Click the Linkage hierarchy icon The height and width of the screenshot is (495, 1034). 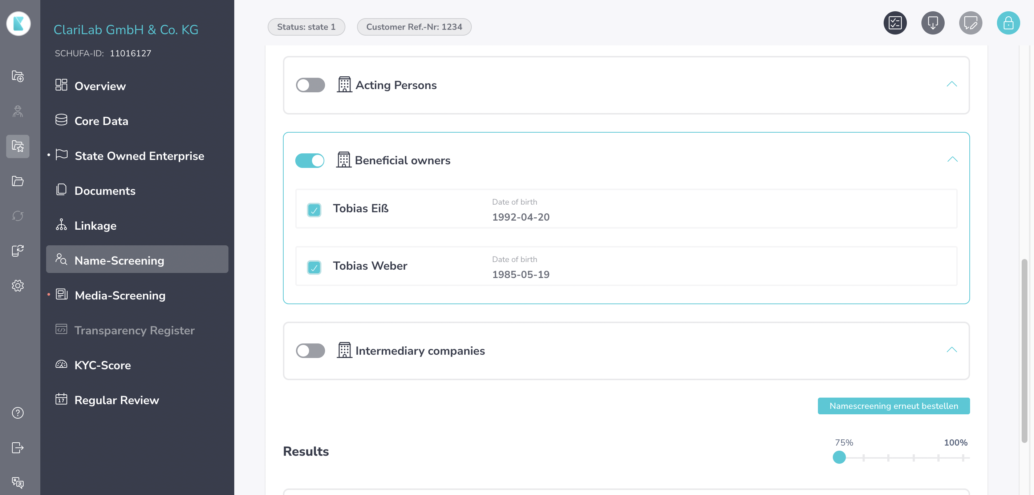pos(61,224)
